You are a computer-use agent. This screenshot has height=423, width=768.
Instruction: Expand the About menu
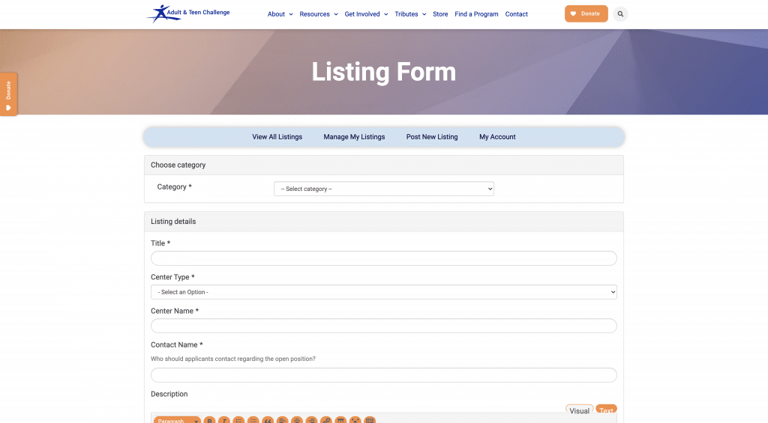[280, 14]
